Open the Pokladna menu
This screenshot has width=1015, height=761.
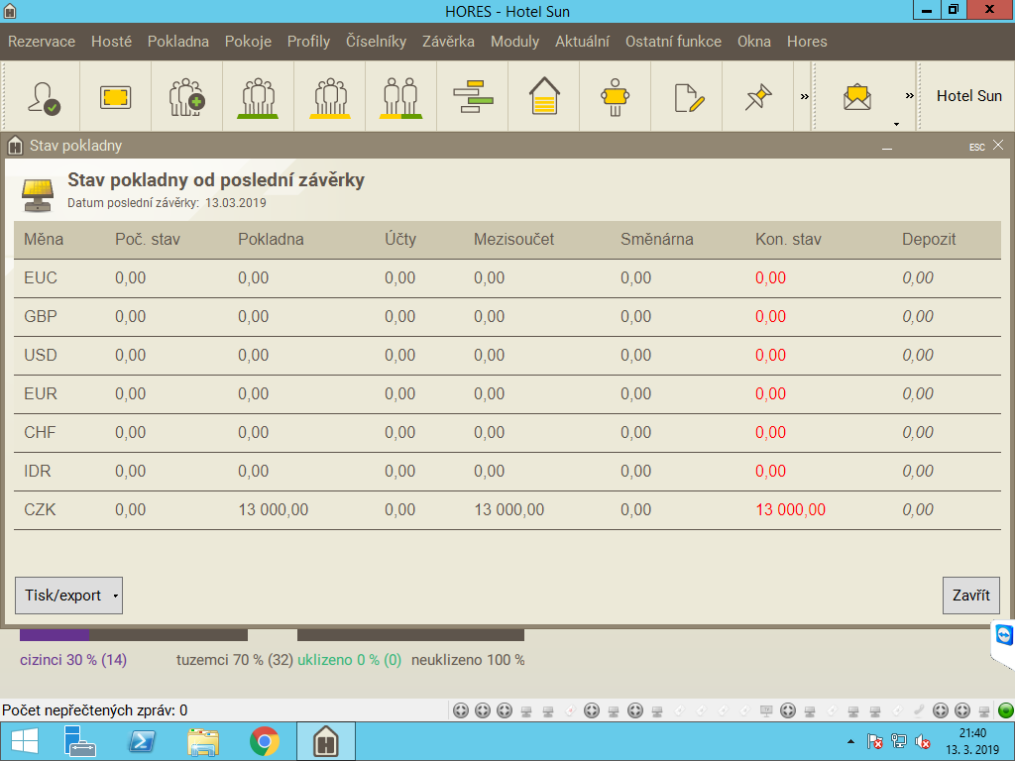(x=178, y=42)
